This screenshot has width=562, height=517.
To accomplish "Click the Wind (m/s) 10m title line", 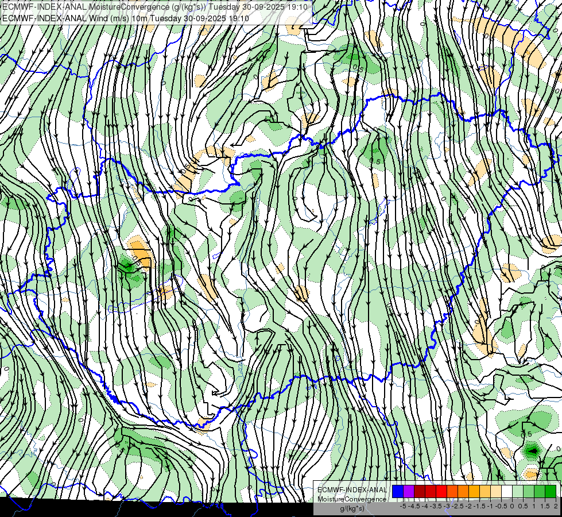I will click(x=126, y=18).
